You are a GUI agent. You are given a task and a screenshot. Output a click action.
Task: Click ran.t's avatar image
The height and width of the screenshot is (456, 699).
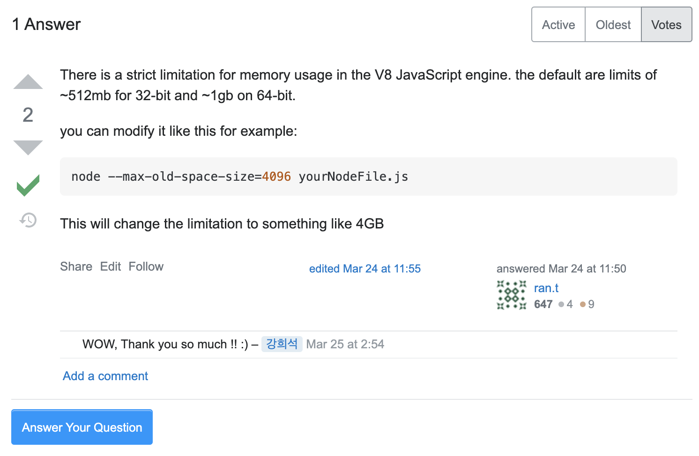(511, 295)
